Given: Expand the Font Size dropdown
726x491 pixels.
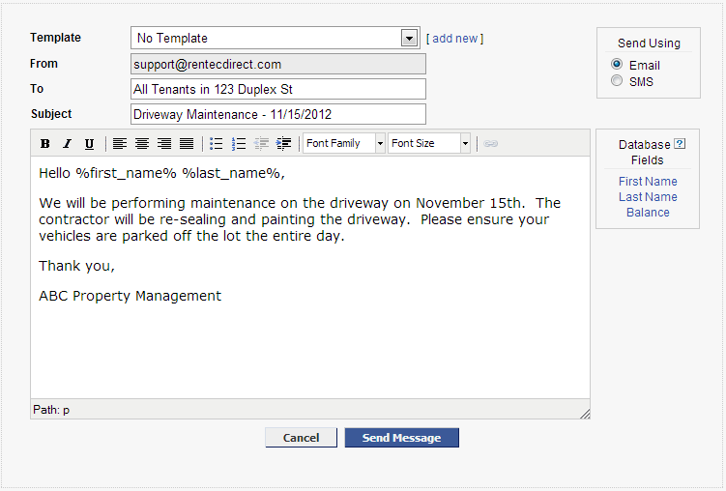Looking at the screenshot, I should point(465,144).
